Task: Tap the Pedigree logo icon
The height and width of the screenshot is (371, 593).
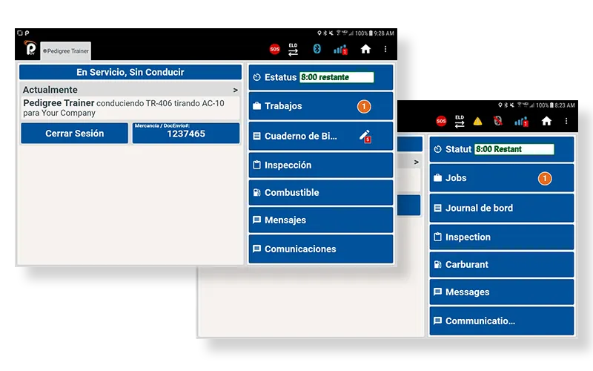Action: coord(30,48)
